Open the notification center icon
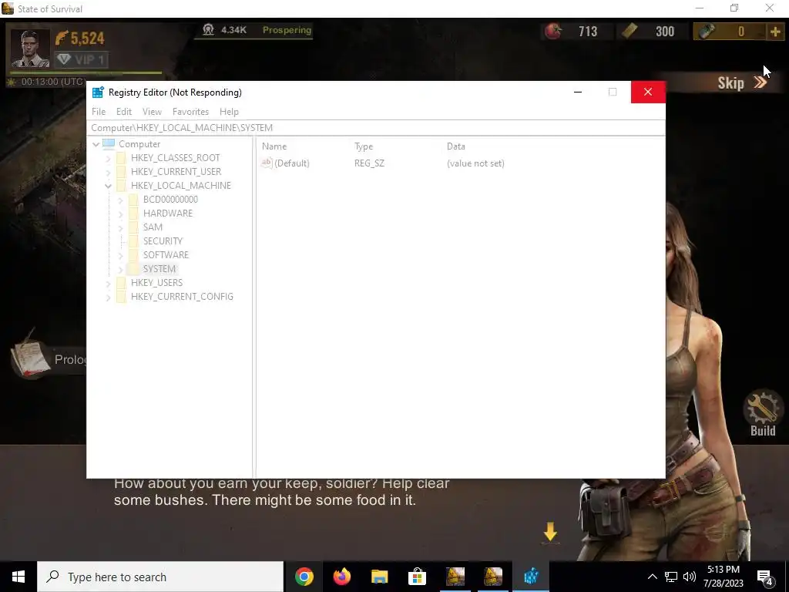 click(765, 578)
